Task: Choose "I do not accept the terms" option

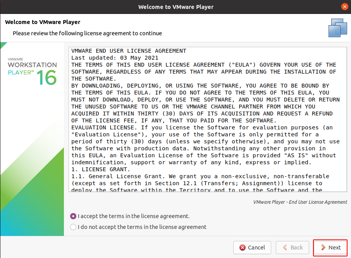Action: 74,227
